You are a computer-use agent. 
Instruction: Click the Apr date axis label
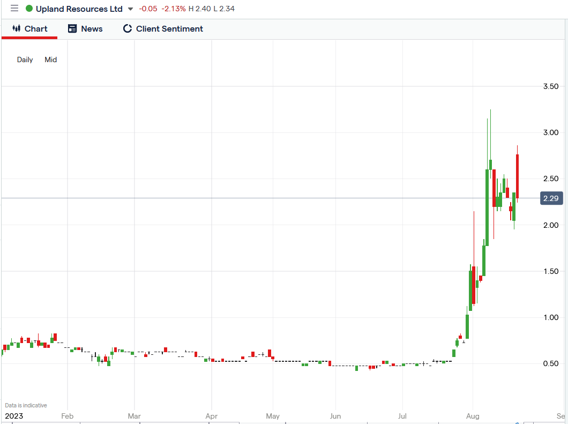tap(212, 416)
